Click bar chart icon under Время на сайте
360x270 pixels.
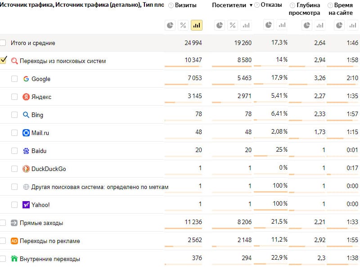point(353,25)
